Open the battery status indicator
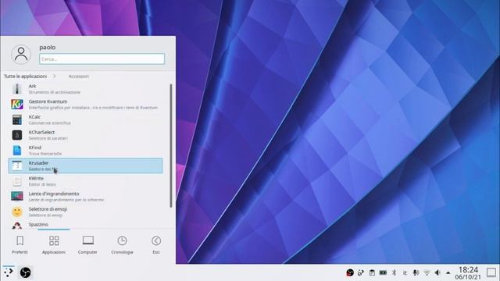Image resolution: width=500 pixels, height=281 pixels. click(383, 272)
